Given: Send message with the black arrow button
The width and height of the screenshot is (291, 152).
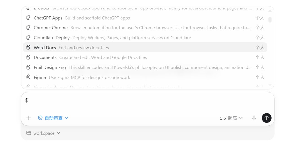Looking at the screenshot, I should pos(267,118).
